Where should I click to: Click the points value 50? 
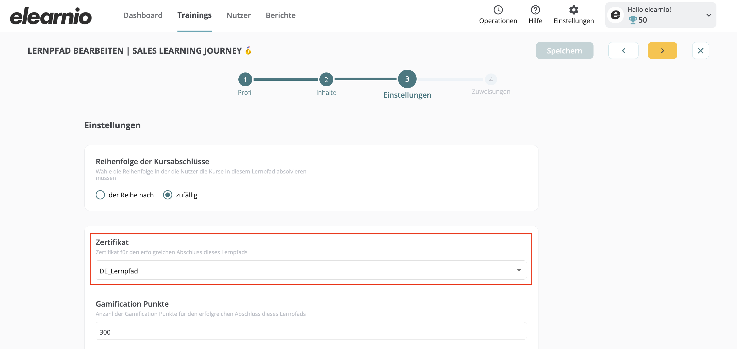(x=642, y=20)
